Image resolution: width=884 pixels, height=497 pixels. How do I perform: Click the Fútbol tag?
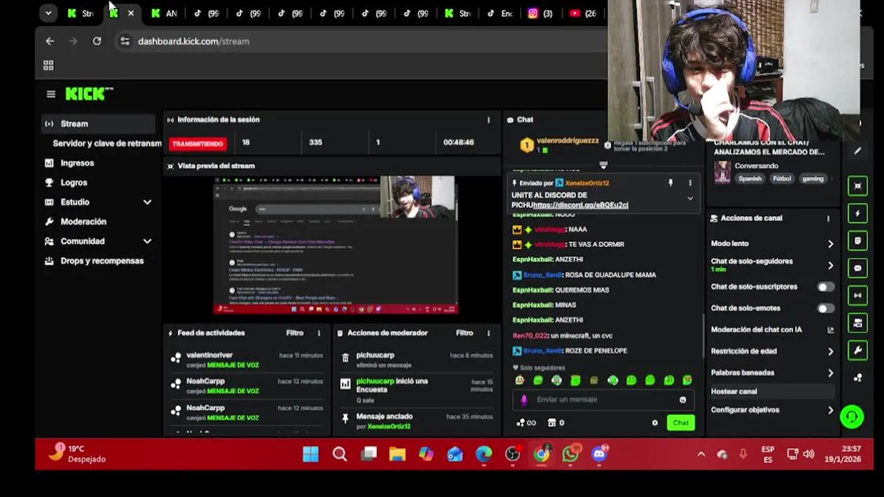[x=782, y=179]
